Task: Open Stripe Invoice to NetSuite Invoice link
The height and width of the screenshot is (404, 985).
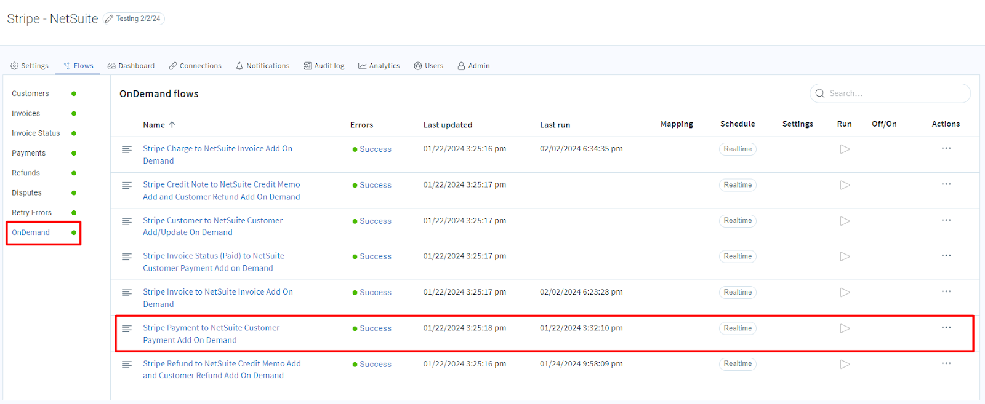Action: 218,298
